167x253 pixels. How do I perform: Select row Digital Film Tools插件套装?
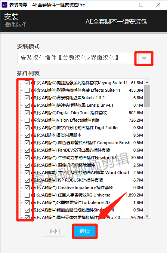(69, 113)
